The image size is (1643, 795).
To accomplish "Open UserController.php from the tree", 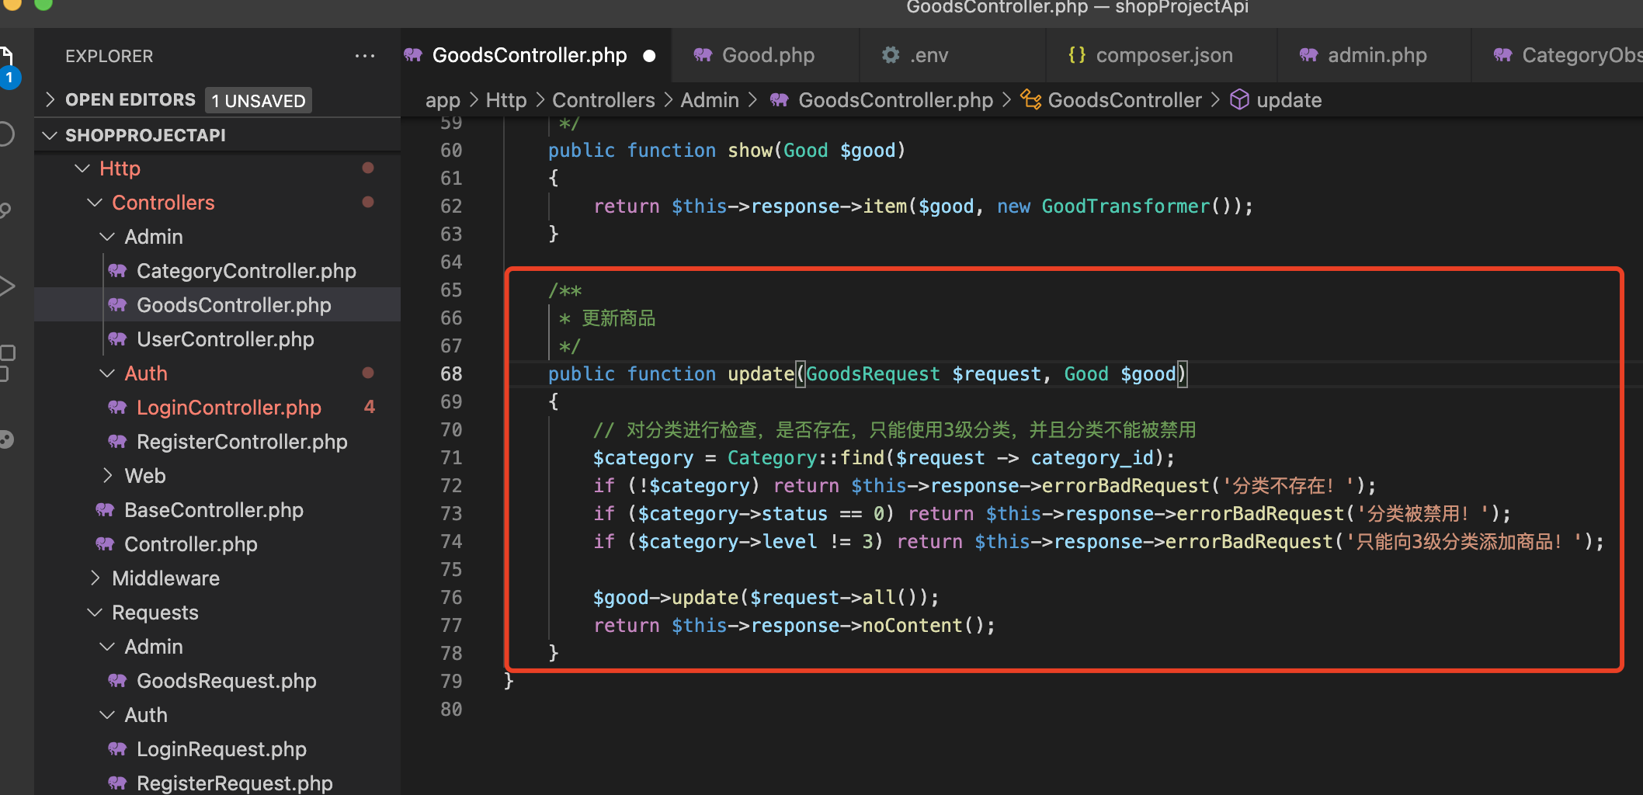I will pos(217,339).
